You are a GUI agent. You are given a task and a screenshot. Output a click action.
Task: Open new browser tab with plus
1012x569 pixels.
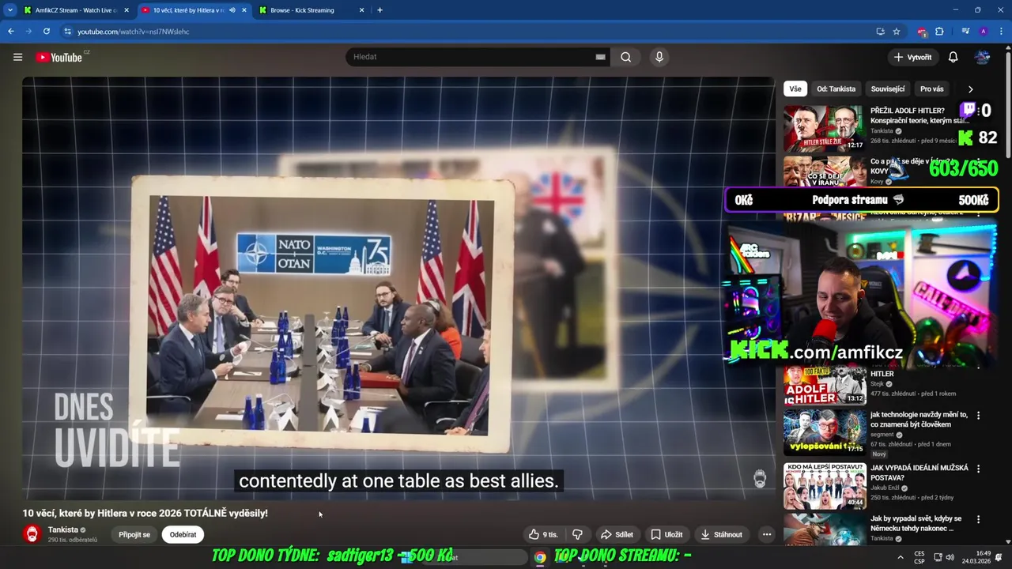pos(379,10)
